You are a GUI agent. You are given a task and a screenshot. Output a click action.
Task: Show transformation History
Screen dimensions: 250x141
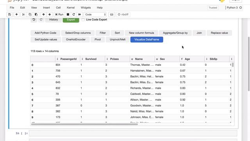(54, 20)
